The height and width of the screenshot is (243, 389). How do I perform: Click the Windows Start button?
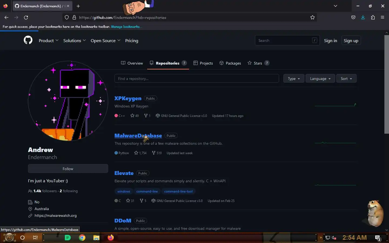pyautogui.click(x=9, y=238)
